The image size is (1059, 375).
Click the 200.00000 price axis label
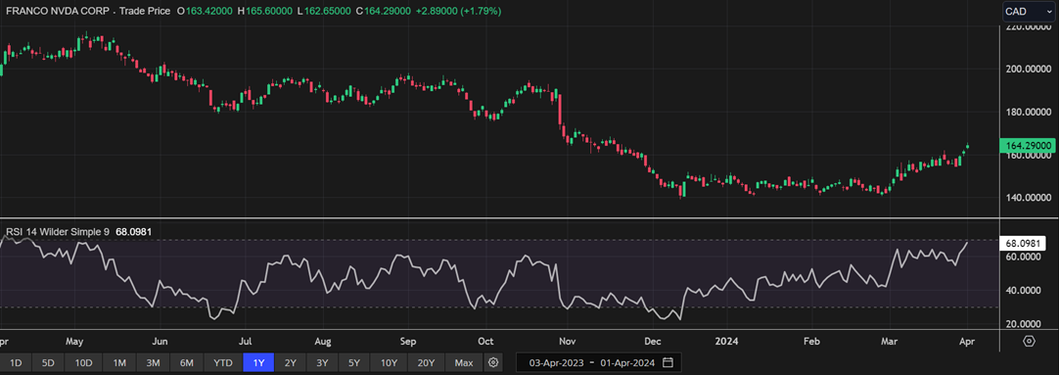tap(1030, 69)
